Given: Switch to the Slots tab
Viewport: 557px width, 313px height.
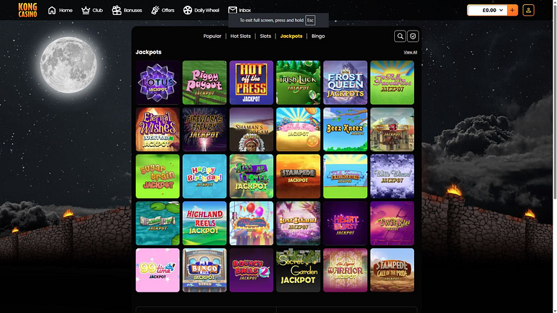Looking at the screenshot, I should pyautogui.click(x=266, y=36).
